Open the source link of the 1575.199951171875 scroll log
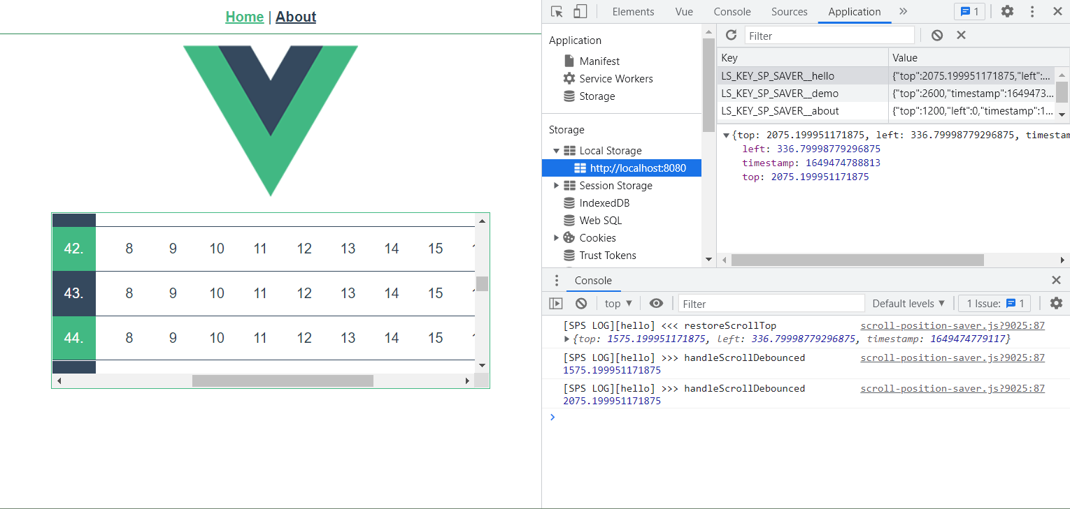 [953, 358]
